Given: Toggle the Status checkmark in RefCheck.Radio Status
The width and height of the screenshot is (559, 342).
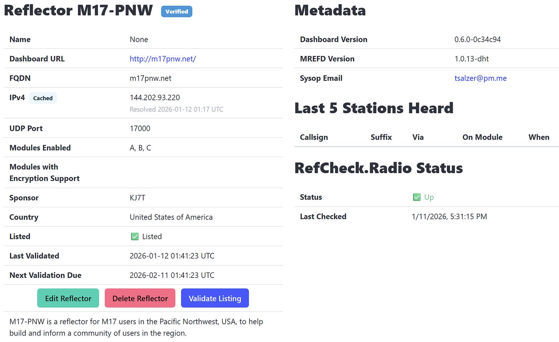Looking at the screenshot, I should pos(417,197).
